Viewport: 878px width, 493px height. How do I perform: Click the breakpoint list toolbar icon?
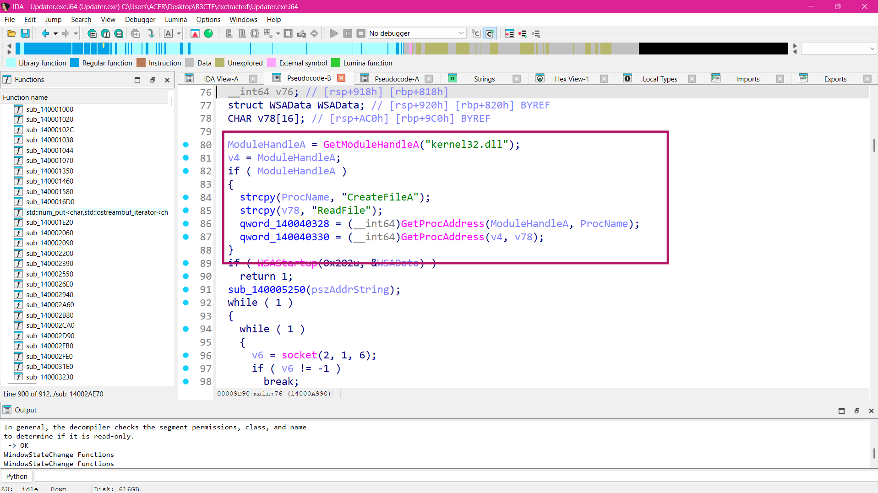(x=509, y=33)
